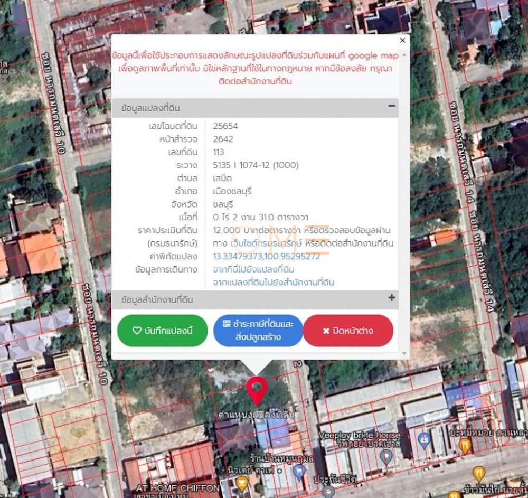Click the orange restaurant marker near ข้าวมันไก่
The width and height of the screenshot is (528, 498).
point(479,472)
